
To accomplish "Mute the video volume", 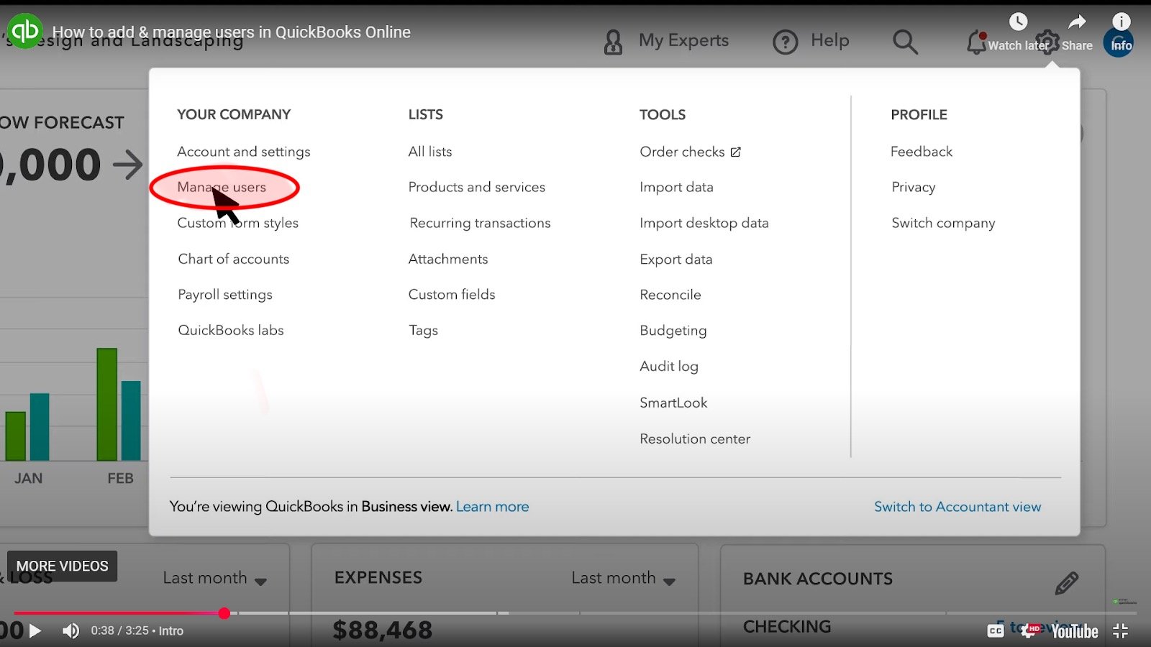I will click(x=70, y=630).
